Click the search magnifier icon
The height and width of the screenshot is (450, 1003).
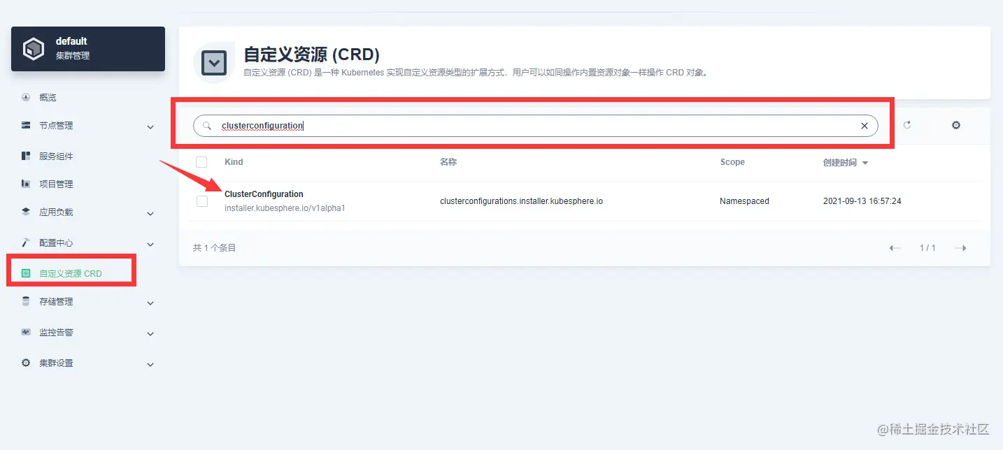point(207,126)
